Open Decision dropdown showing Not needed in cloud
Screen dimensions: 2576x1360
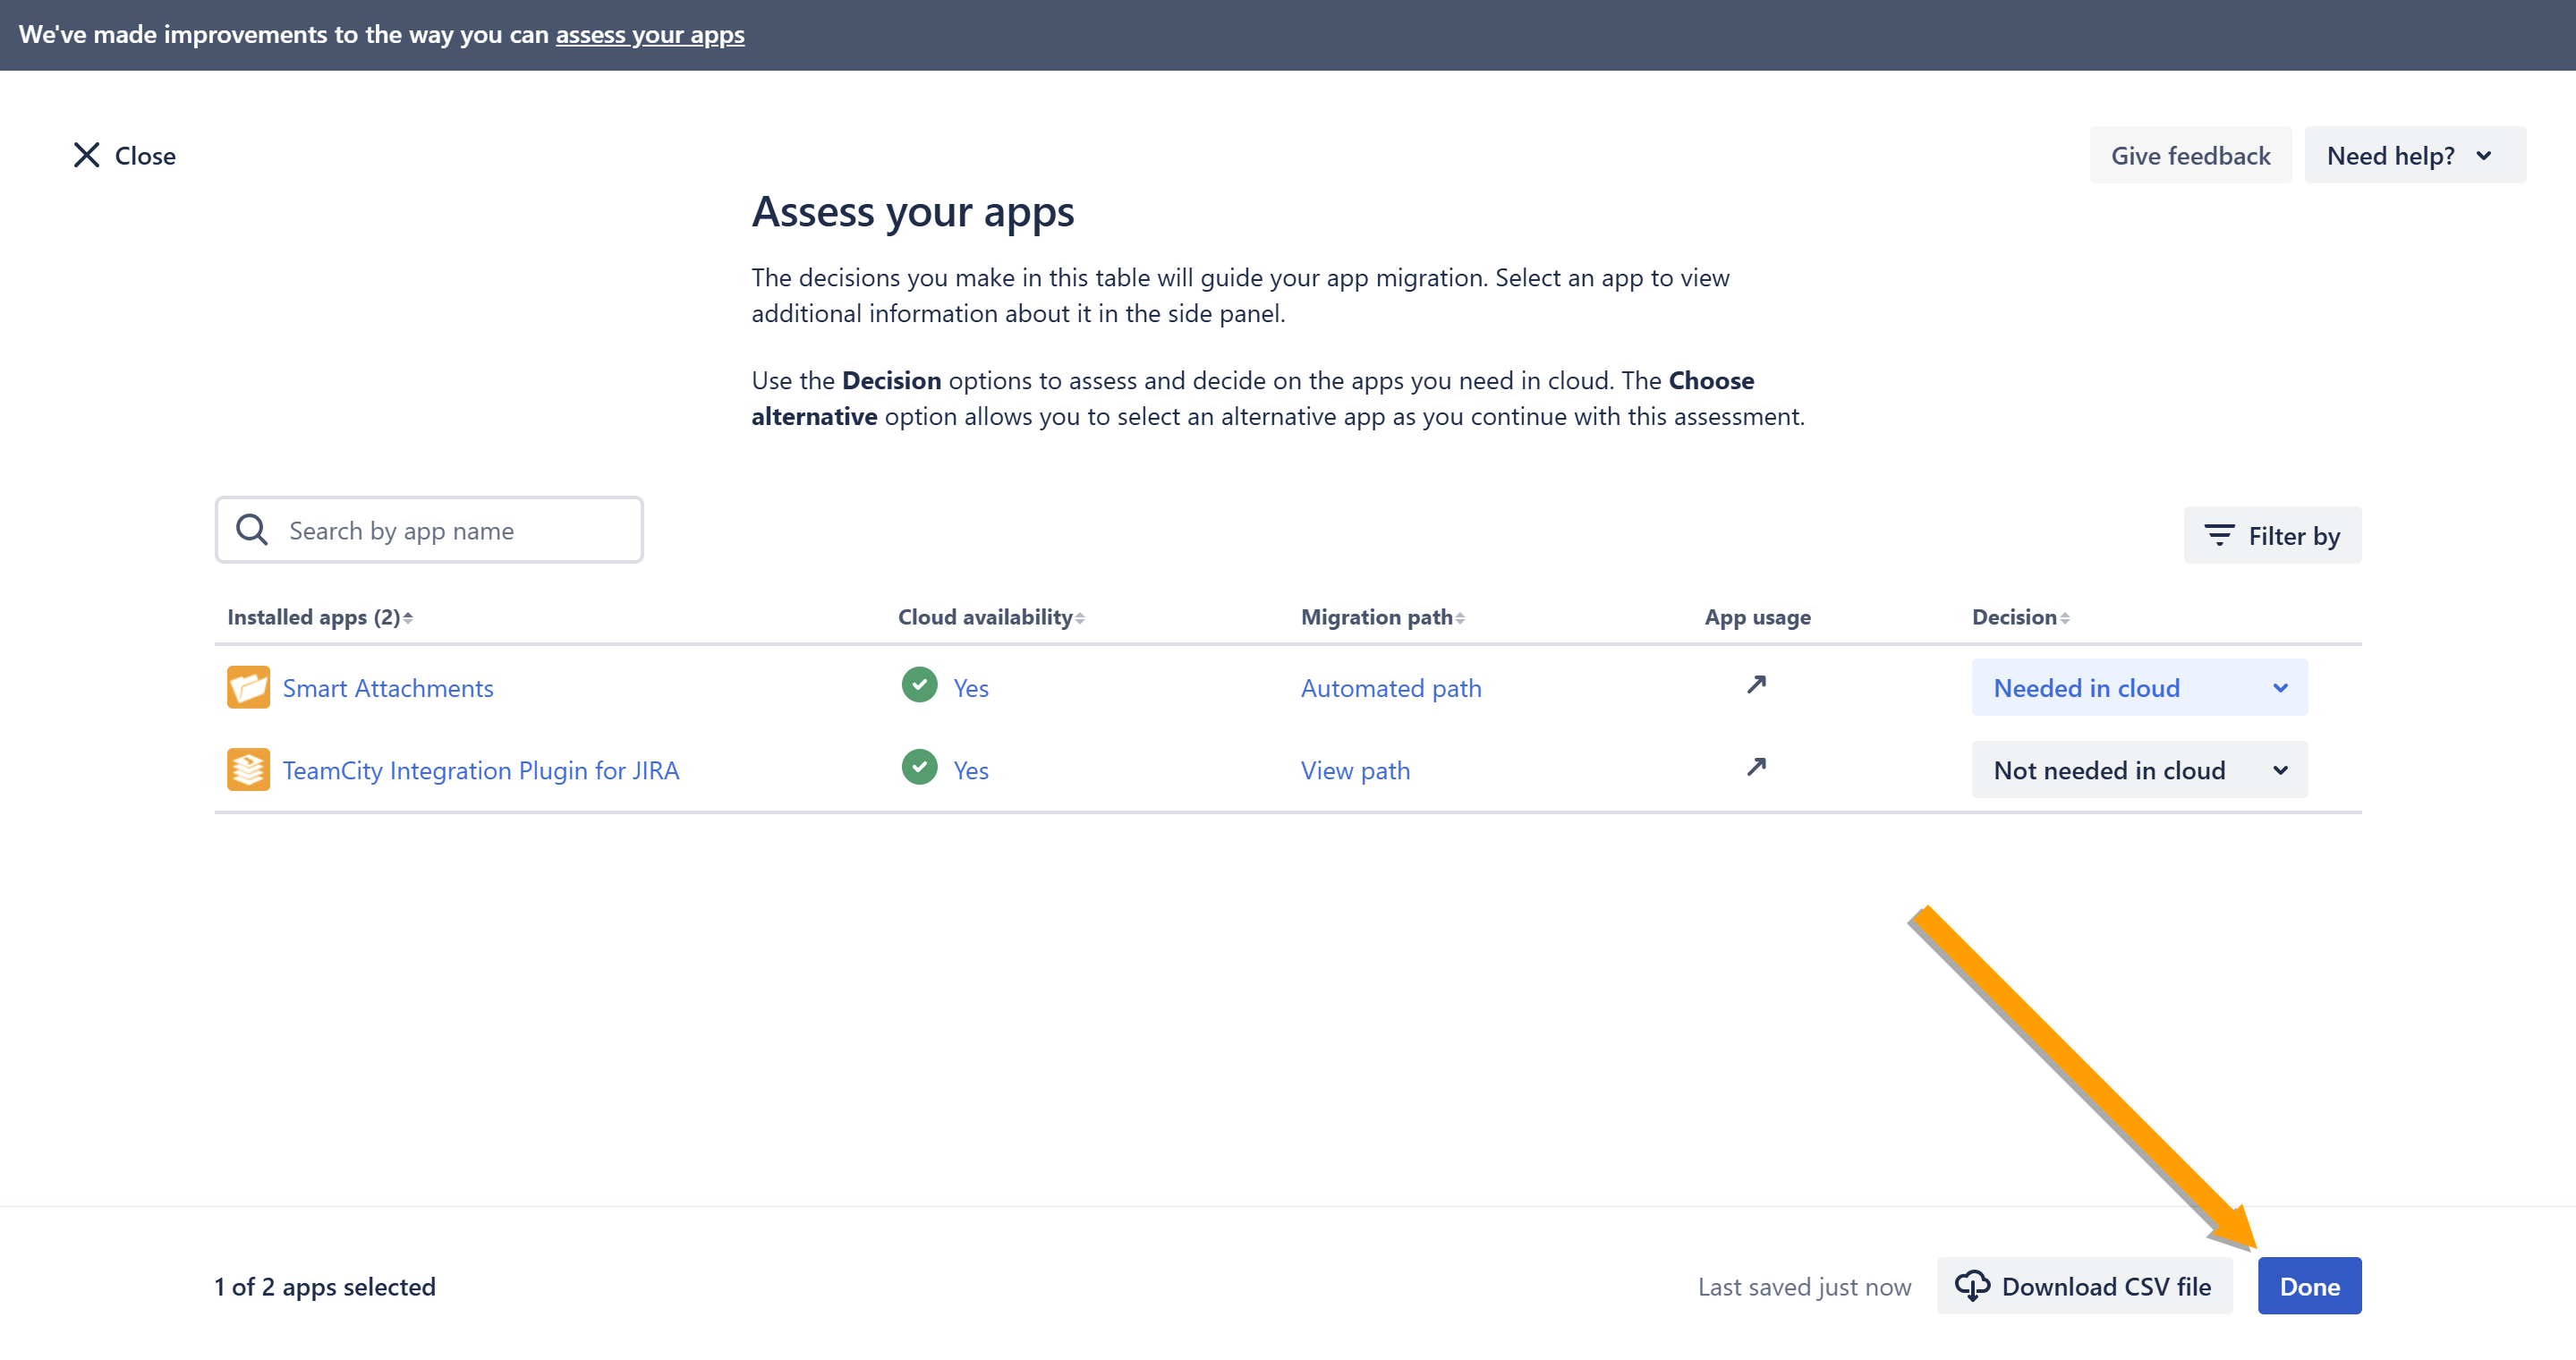point(2139,769)
